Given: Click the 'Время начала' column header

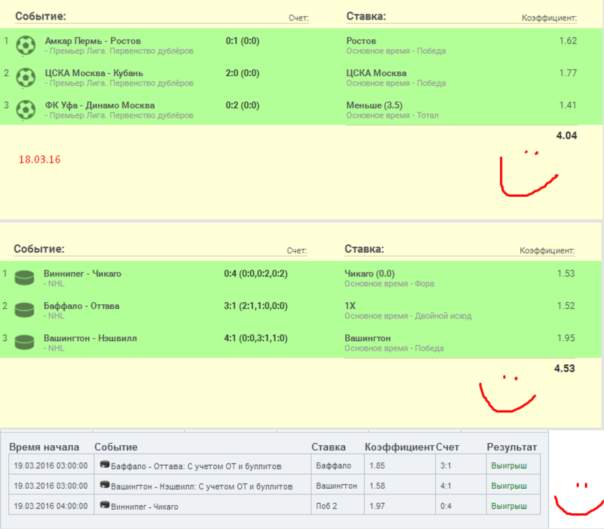Looking at the screenshot, I should click(44, 447).
